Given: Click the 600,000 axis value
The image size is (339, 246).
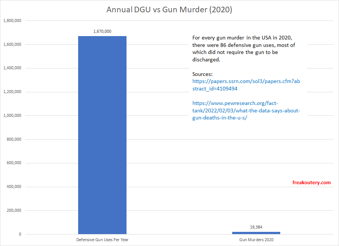Looking at the screenshot, I should pos(14,163).
